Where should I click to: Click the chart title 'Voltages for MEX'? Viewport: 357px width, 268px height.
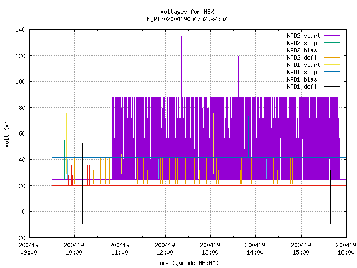(x=187, y=12)
